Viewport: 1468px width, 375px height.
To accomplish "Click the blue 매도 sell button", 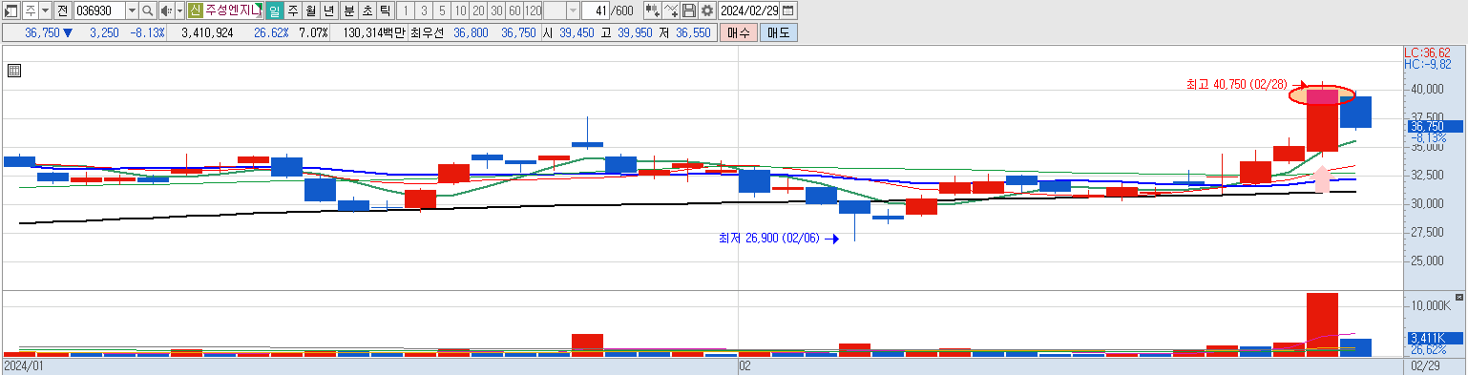I will click(x=778, y=32).
